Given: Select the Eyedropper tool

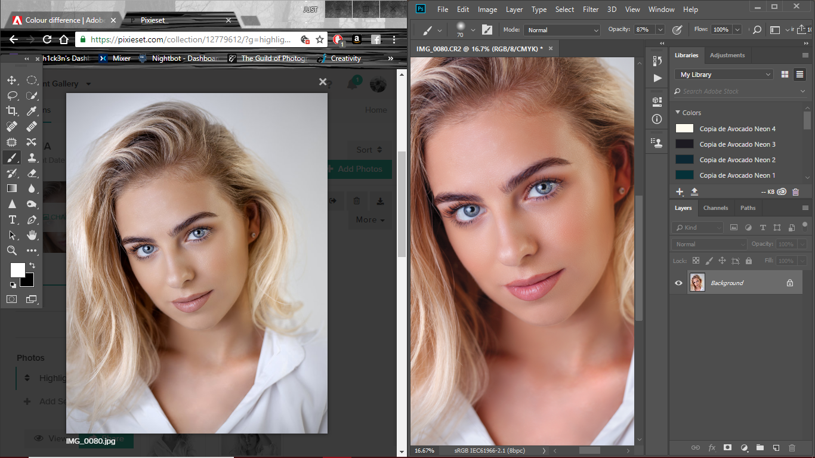Looking at the screenshot, I should tap(32, 111).
